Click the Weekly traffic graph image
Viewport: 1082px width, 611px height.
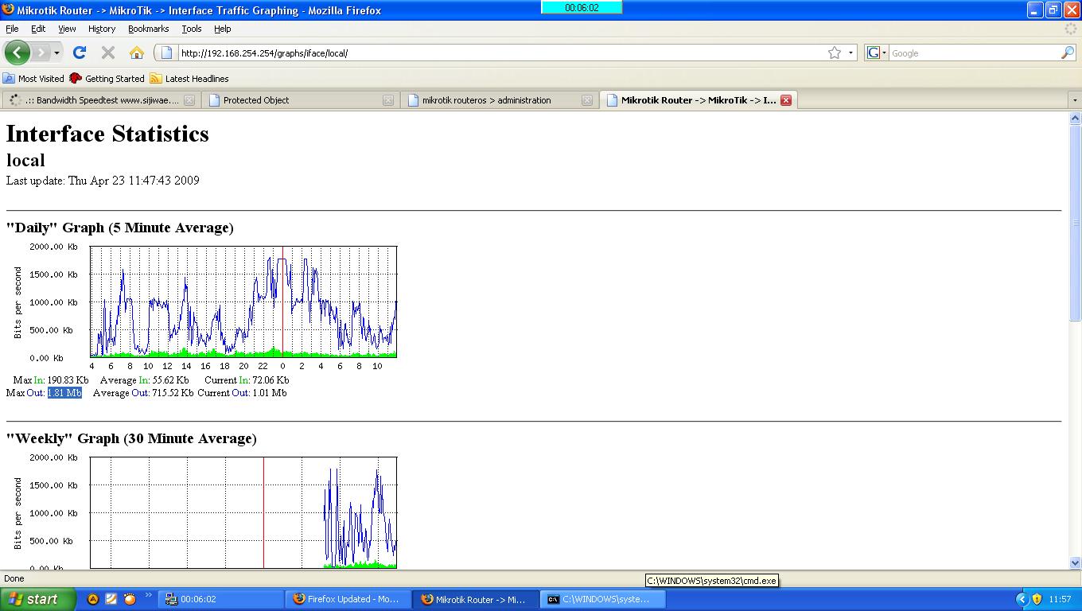click(204, 510)
